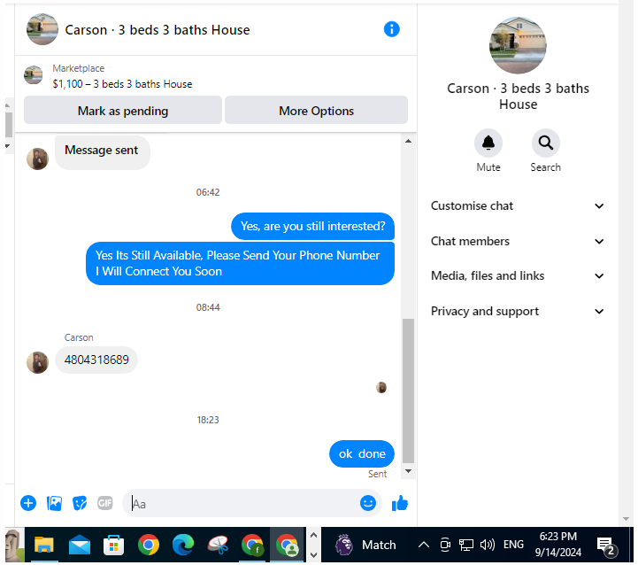Send a thumbs up like
638x565 pixels.
point(400,504)
